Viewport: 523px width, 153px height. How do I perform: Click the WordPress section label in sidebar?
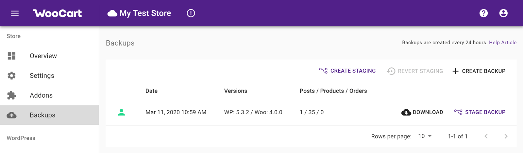click(21, 138)
